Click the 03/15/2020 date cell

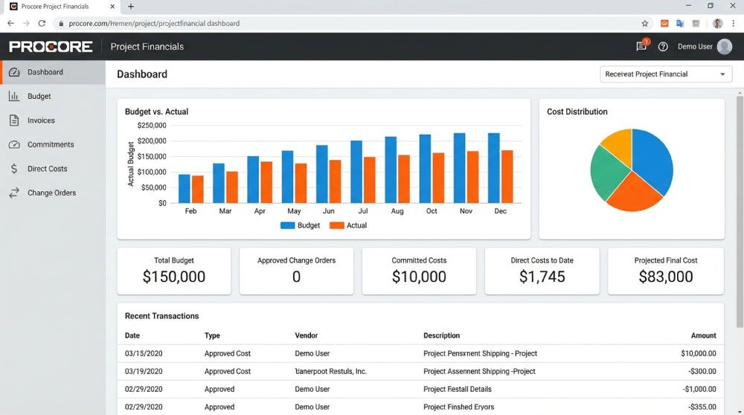[x=144, y=353]
